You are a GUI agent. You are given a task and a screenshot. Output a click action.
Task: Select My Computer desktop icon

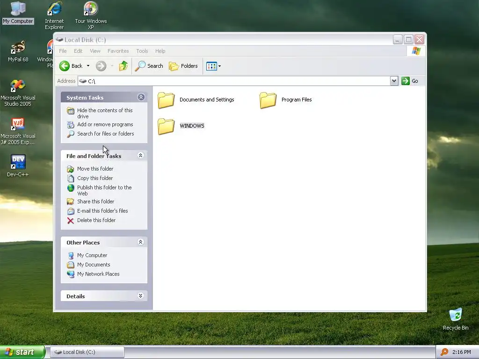(18, 13)
